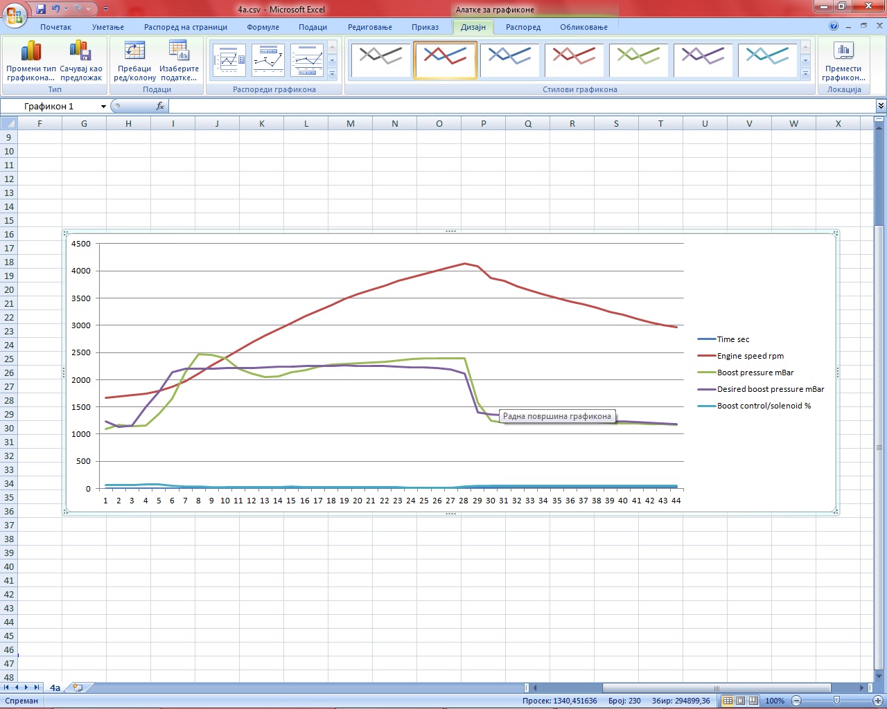Insert a new worksheet tab icon
Viewport: 887px width, 709px height.
pos(78,688)
